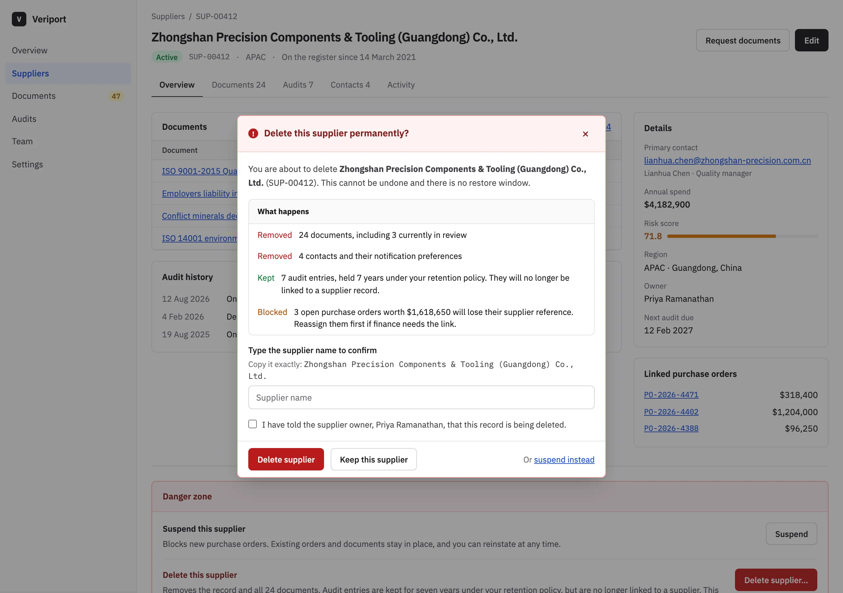The image size is (843, 593).
Task: Follow the suspend instead link
Action: [564, 460]
